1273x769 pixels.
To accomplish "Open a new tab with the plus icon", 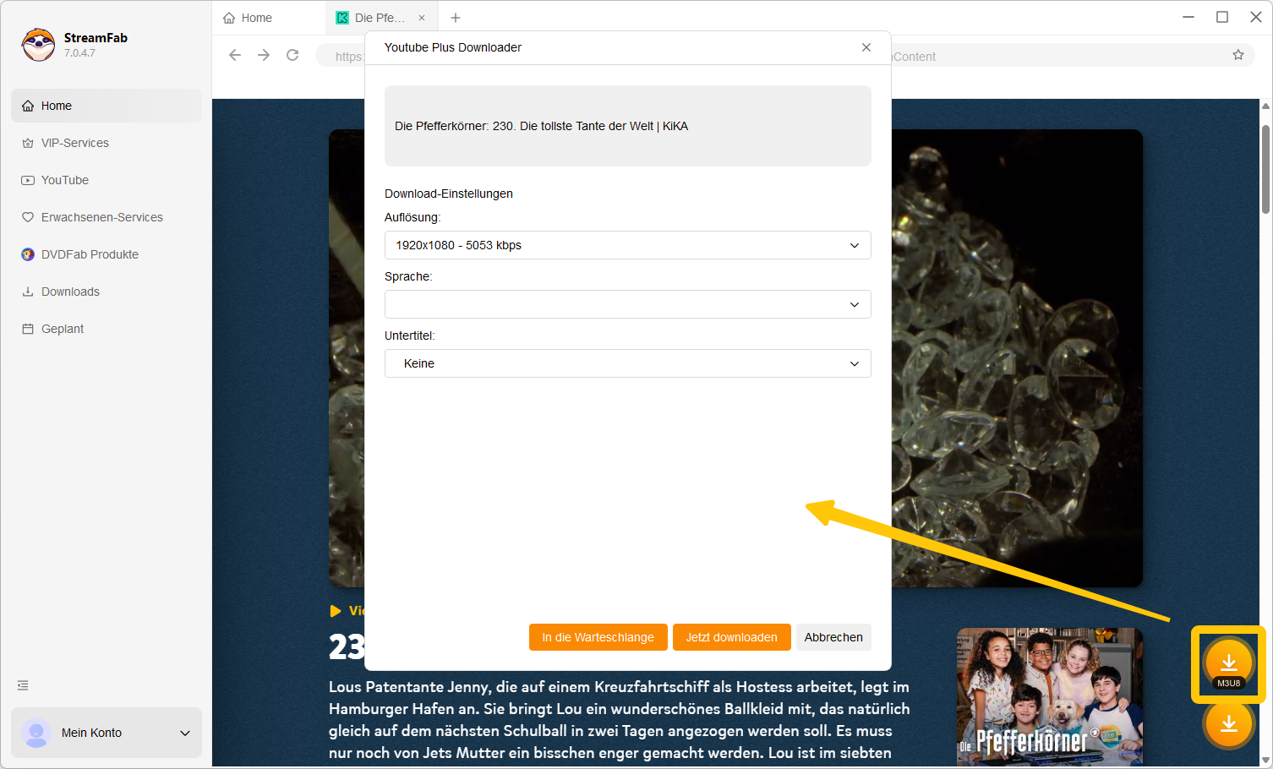I will 456,18.
